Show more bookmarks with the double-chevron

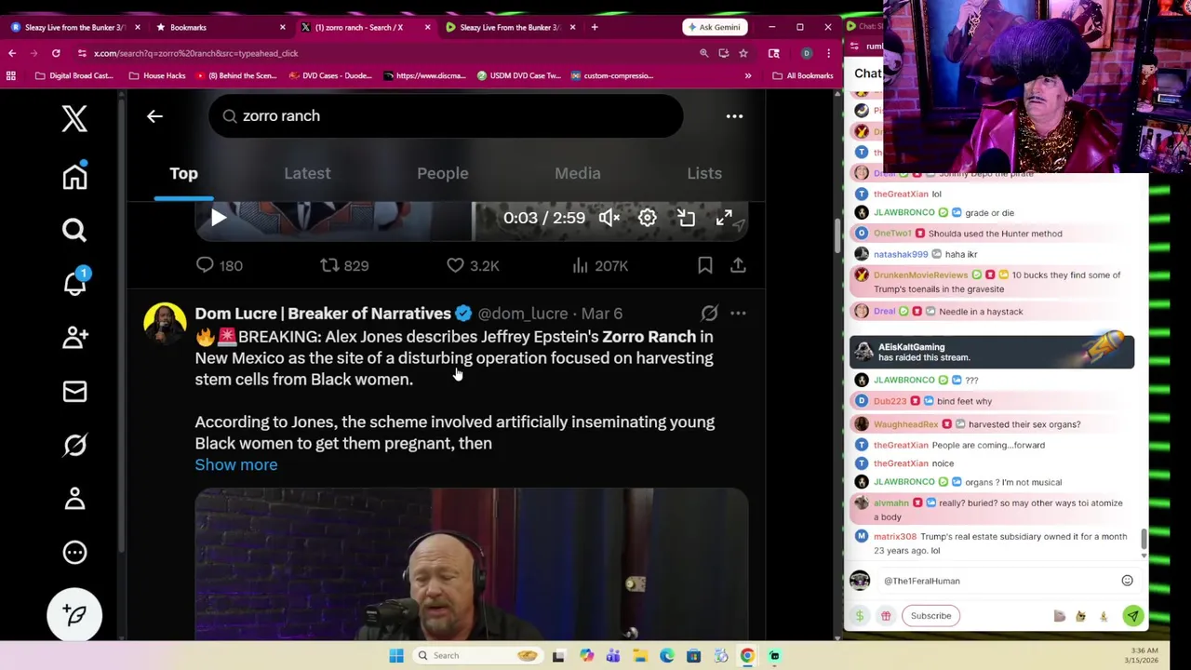[748, 75]
